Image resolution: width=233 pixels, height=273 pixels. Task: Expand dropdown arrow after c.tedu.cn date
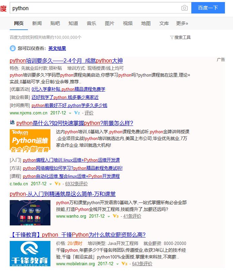(50, 184)
